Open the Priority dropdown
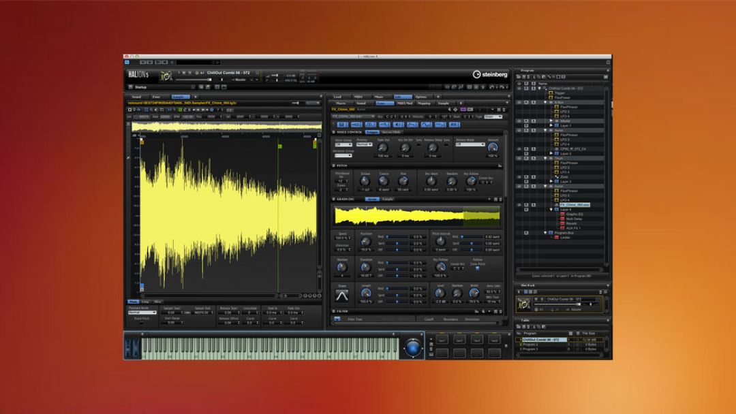This screenshot has width=736, height=414. 364,144
